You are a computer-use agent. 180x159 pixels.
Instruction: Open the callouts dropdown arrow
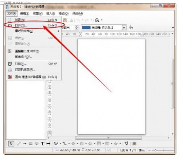click(112, 144)
